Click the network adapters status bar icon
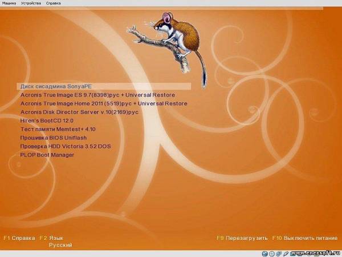The width and height of the screenshot is (342, 257). (279, 254)
